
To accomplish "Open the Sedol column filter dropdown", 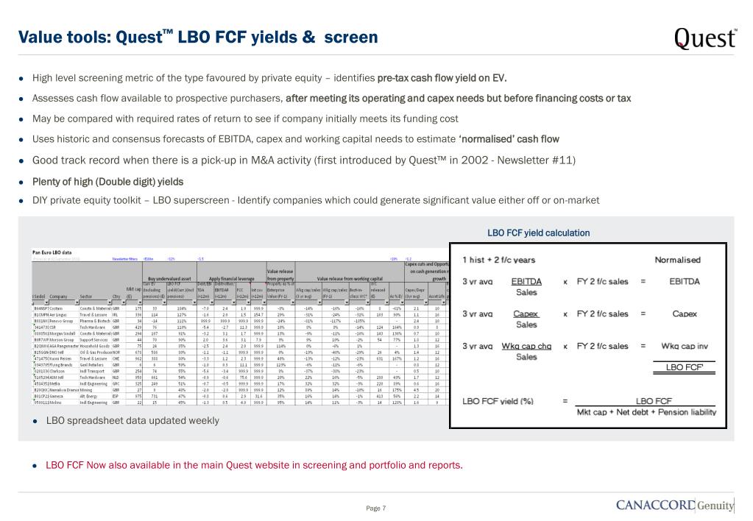I will [46, 302].
